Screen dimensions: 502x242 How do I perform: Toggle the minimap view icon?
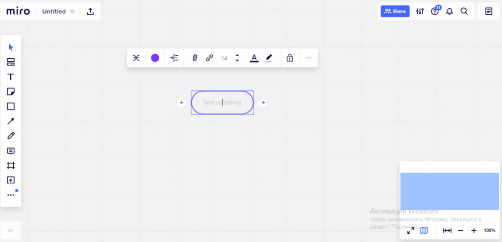[x=424, y=230]
